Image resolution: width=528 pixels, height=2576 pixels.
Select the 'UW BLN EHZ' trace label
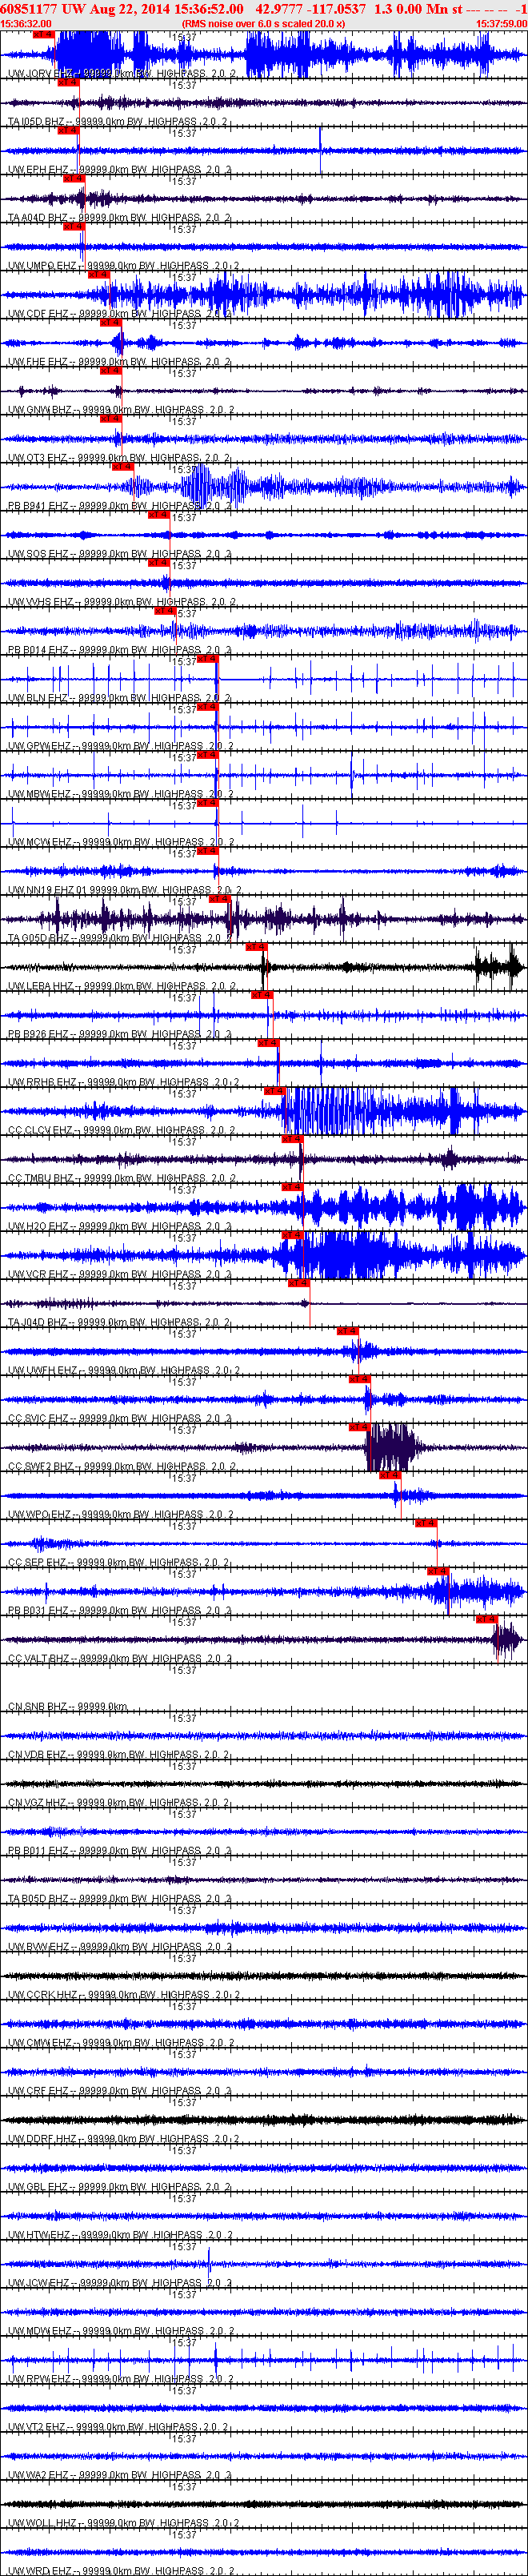pos(119,698)
